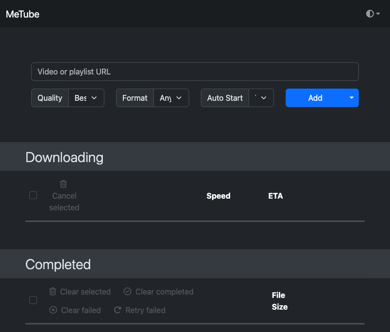
Task: Expand the Add button's caret options
Action: (x=351, y=98)
